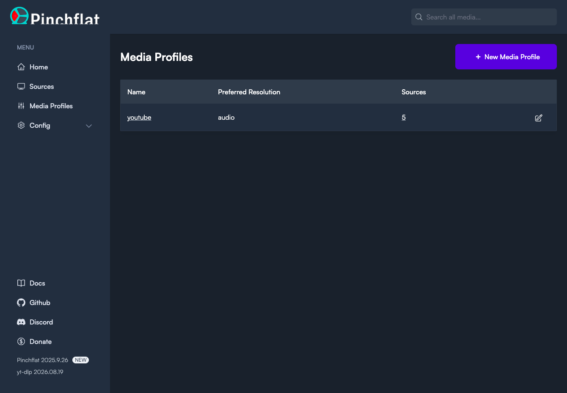
Task: Open the Discord link text
Action: click(x=41, y=322)
